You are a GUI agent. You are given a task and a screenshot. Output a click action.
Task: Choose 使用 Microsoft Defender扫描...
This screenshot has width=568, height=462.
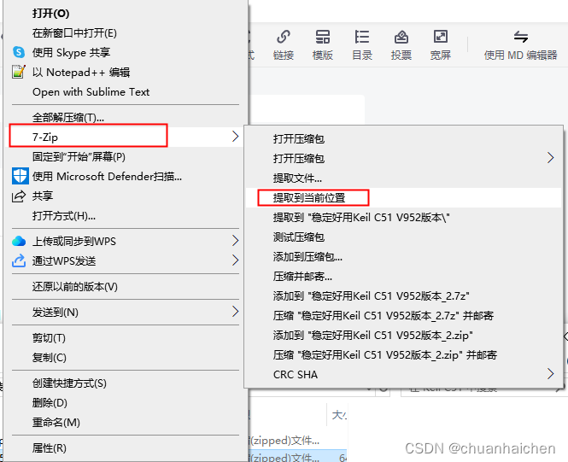[107, 176]
